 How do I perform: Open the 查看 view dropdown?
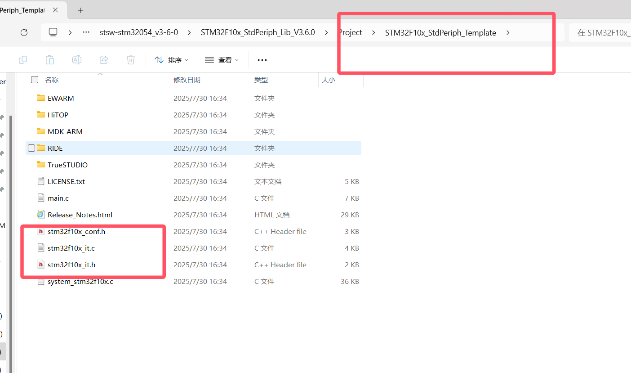coord(222,60)
